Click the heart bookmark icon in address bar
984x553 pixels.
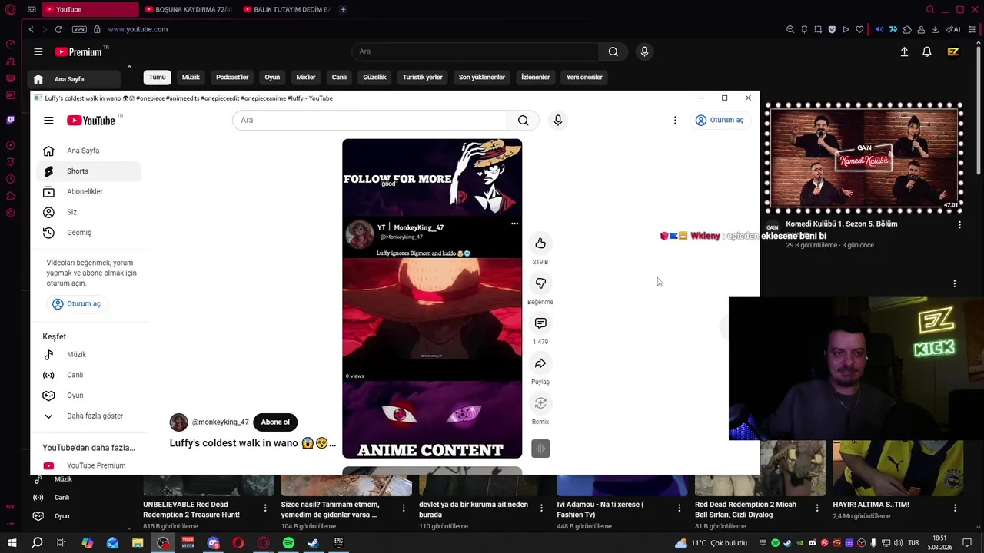pyautogui.click(x=859, y=29)
